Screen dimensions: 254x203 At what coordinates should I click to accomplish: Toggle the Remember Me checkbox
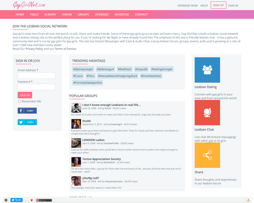[x=20, y=101]
